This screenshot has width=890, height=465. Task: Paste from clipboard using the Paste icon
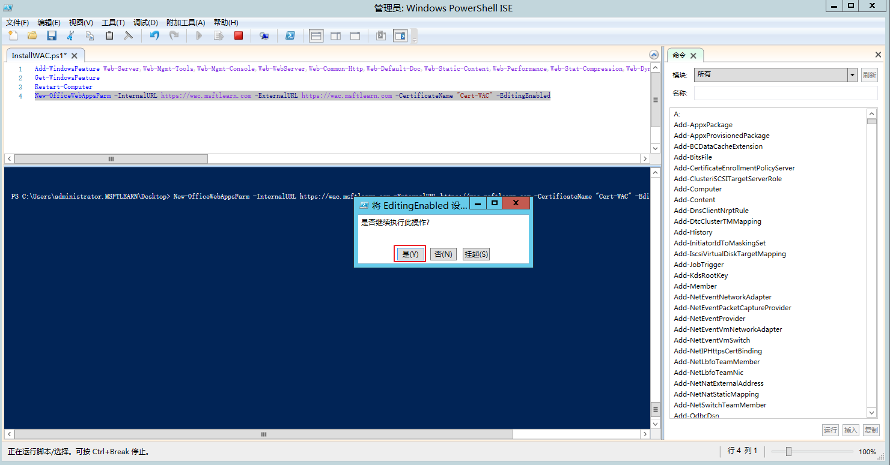tap(109, 35)
